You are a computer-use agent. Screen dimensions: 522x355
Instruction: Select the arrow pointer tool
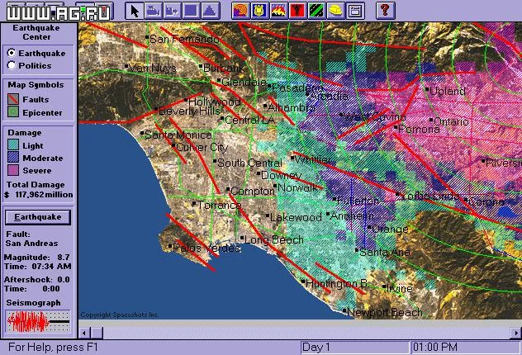135,11
